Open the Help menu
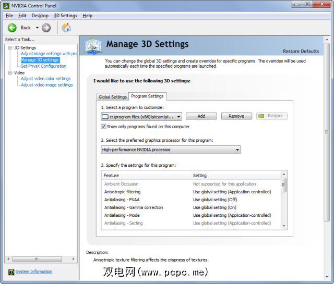The width and height of the screenshot is (334, 284). (x=87, y=16)
